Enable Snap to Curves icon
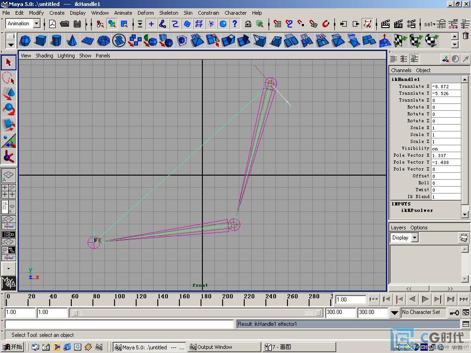 [x=290, y=24]
